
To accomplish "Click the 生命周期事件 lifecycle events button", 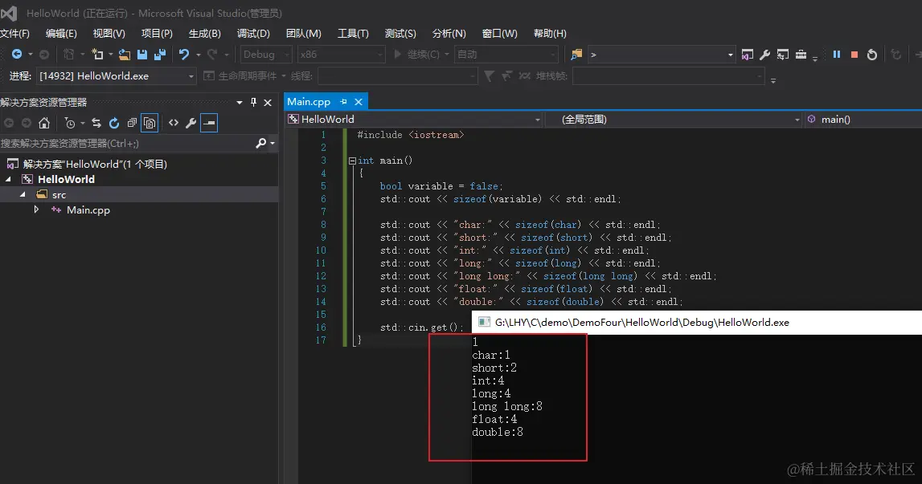I will (241, 76).
